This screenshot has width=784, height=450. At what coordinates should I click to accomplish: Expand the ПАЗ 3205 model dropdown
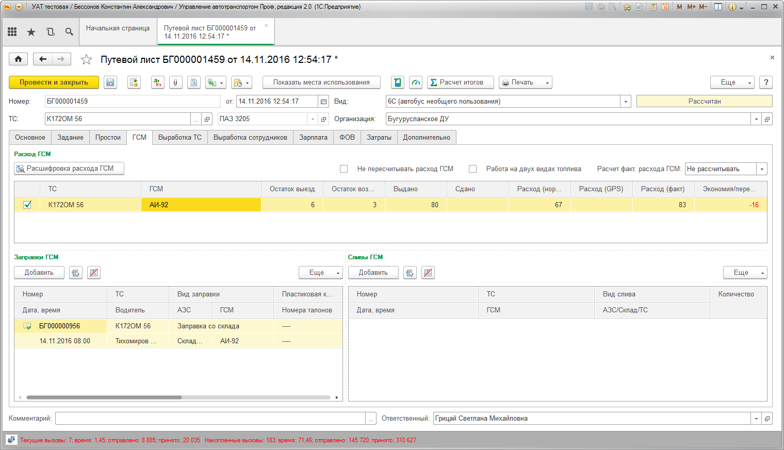313,119
